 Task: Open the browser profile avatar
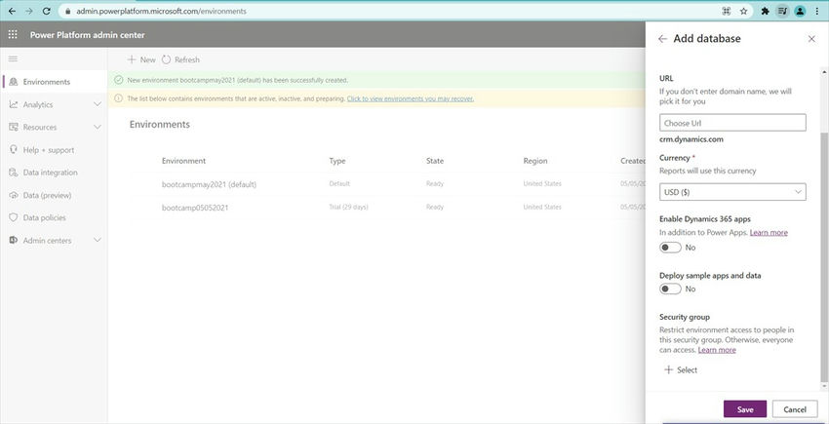coord(800,11)
